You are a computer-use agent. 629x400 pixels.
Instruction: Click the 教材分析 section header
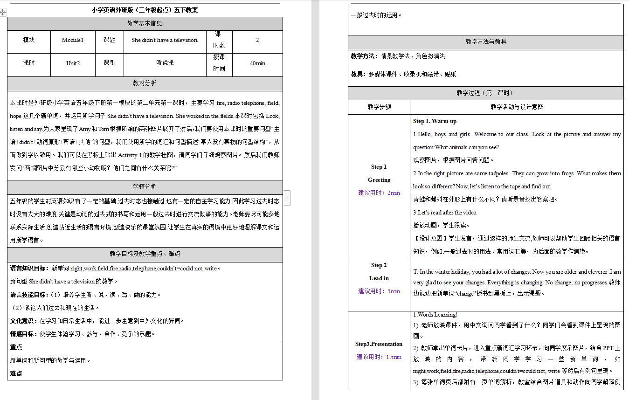tap(145, 83)
